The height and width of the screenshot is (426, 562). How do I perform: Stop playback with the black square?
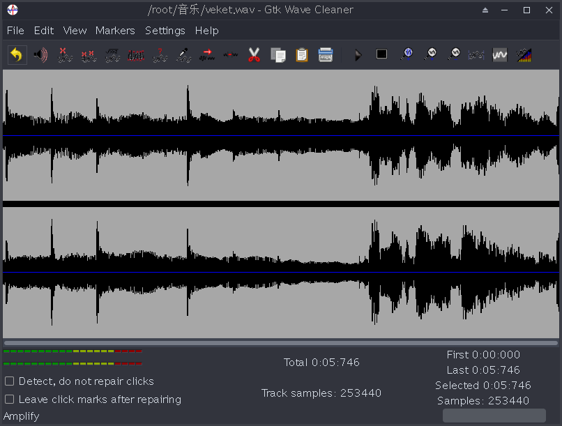(x=381, y=54)
